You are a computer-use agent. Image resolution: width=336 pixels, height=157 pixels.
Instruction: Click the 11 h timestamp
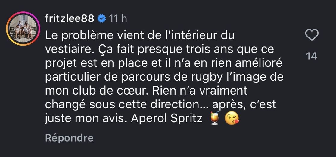tap(118, 19)
